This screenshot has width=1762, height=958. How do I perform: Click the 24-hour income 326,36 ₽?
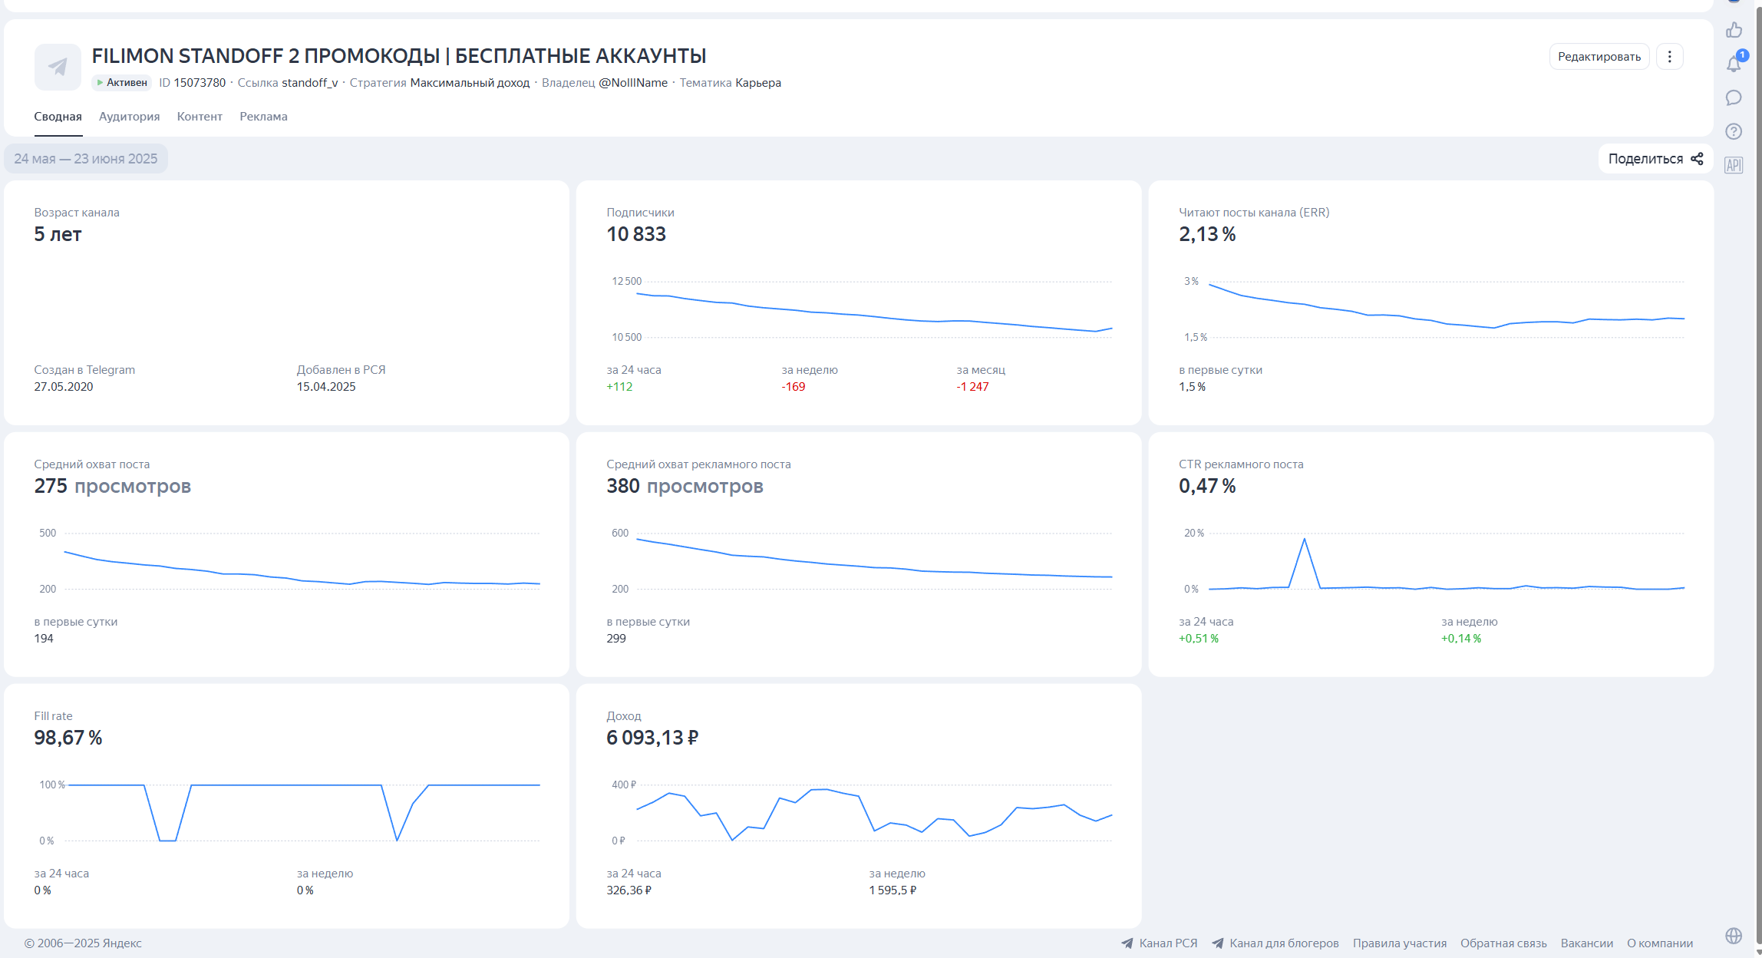[629, 890]
